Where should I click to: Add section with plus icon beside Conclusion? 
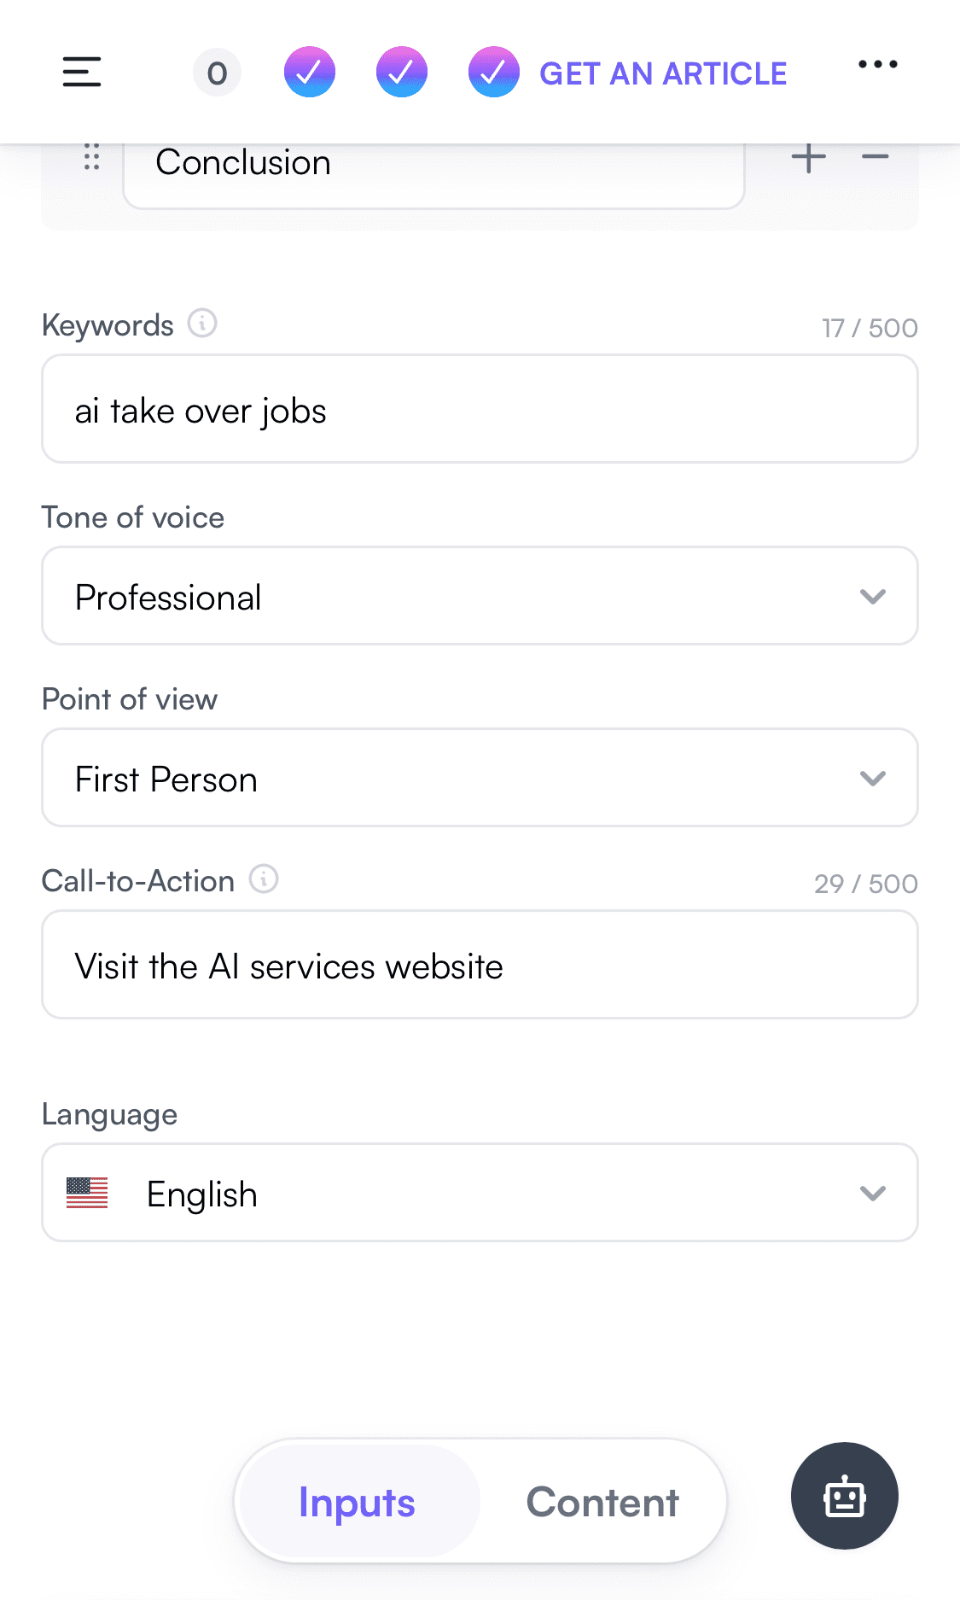(808, 158)
